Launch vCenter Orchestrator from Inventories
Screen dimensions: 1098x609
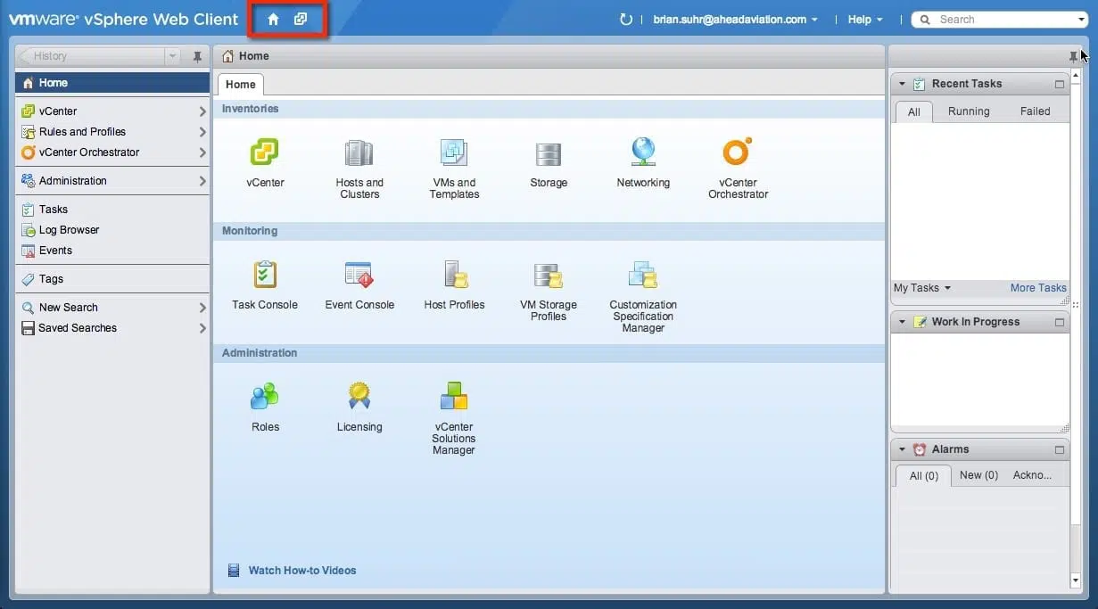(x=738, y=153)
